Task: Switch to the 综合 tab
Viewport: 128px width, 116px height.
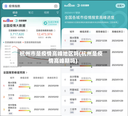Action: click(x=15, y=13)
